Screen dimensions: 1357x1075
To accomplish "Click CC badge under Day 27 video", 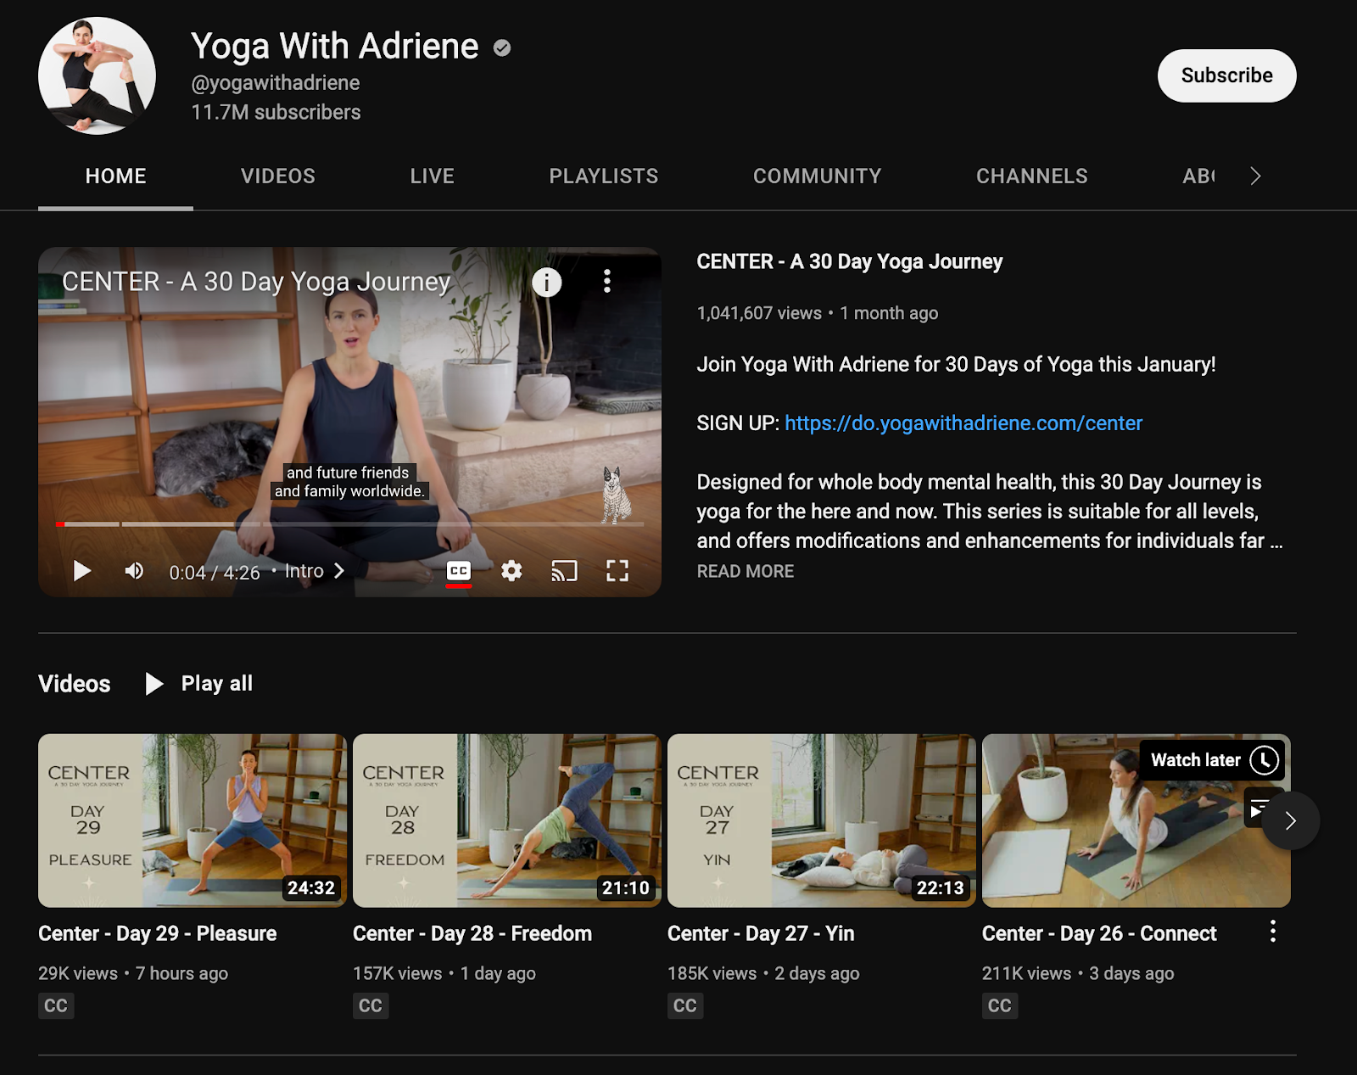I will 685,1005.
